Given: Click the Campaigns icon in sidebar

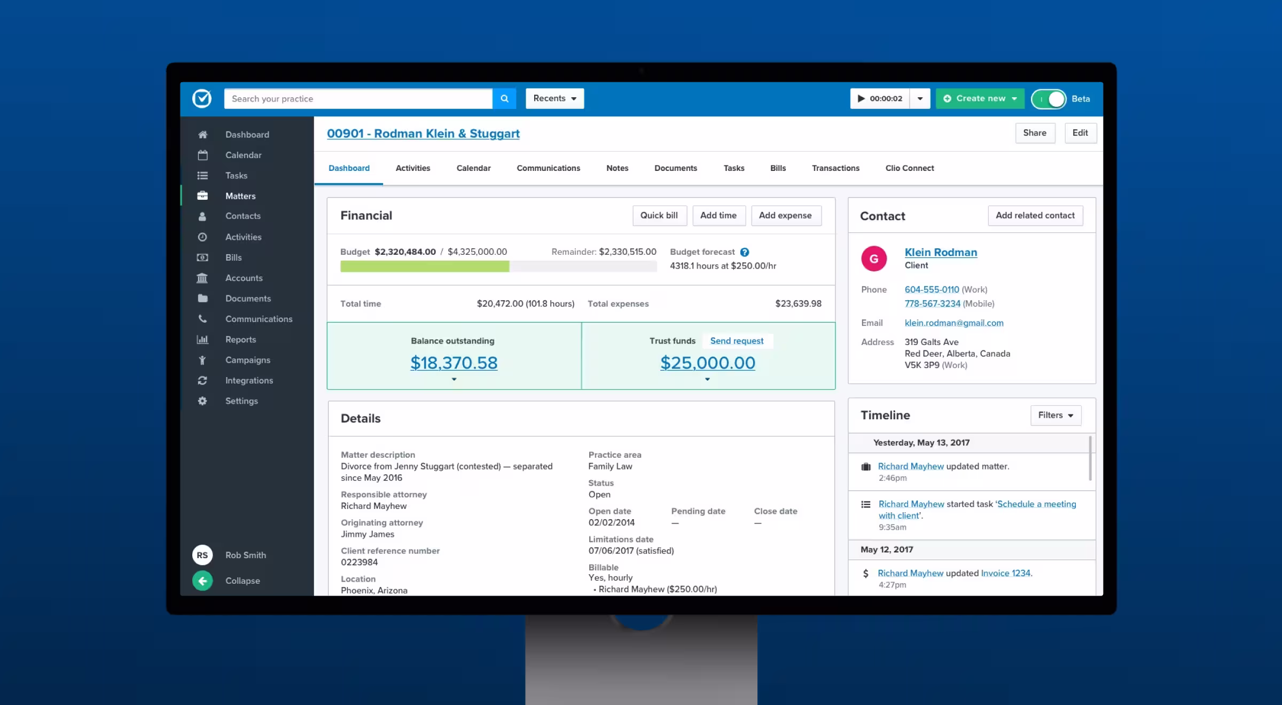Looking at the screenshot, I should click(x=202, y=360).
